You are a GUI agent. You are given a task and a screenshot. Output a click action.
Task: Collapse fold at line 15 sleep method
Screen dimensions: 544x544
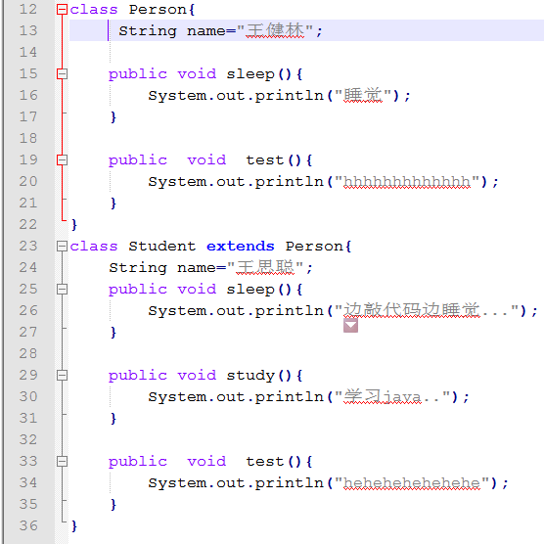tap(62, 74)
